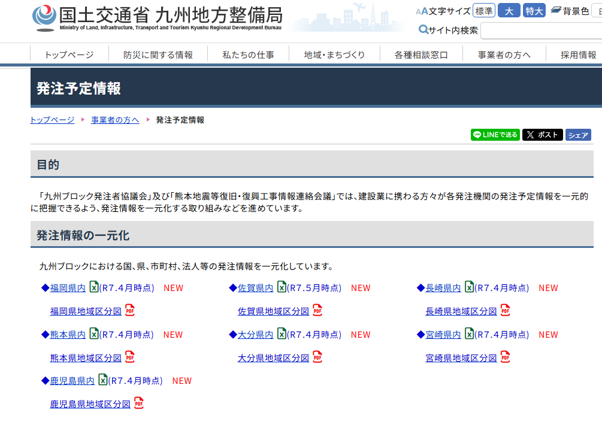Switch text size to 特大
Screen dimensions: 602x424
click(534, 11)
